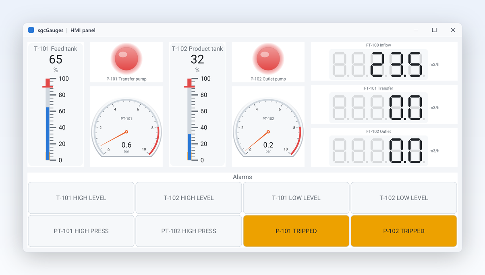Toggle the T-101 HIGH LEVEL alarm tile
Screen dimensions: 485x275
coord(81,198)
